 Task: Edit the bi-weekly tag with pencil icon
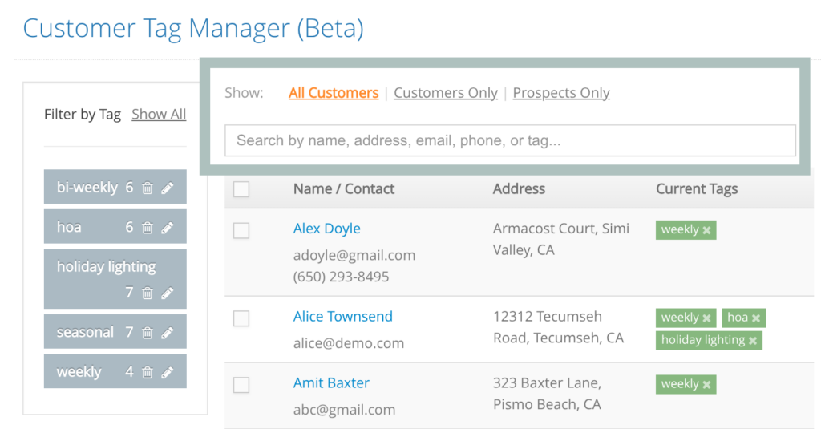pos(167,188)
